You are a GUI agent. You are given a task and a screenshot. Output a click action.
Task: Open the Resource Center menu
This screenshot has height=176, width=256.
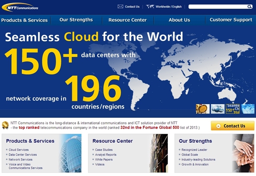click(x=127, y=20)
